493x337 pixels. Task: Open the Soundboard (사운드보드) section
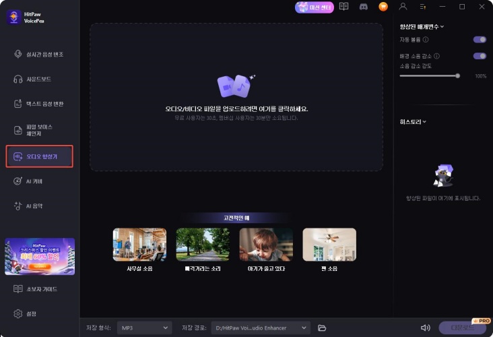[39, 79]
